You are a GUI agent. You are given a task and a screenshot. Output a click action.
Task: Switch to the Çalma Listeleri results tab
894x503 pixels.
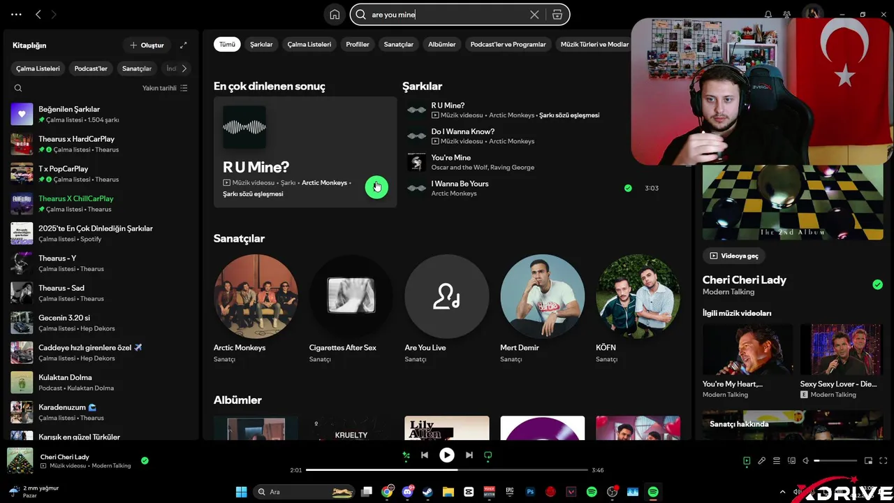(x=309, y=44)
